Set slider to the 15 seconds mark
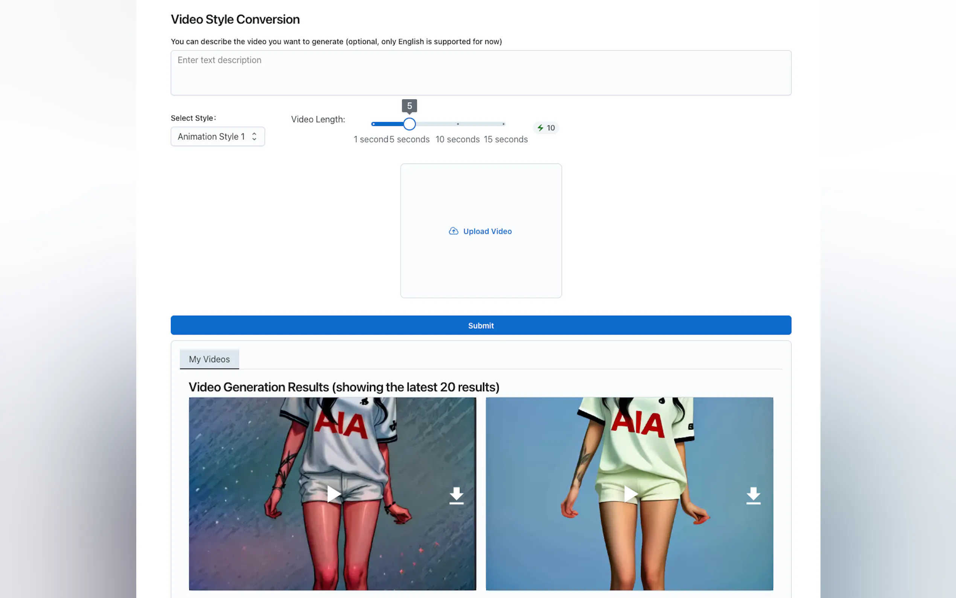The height and width of the screenshot is (598, 956). 504,124
